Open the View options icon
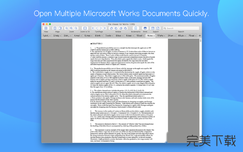Viewport: 243px width, 152px height. [46, 28]
